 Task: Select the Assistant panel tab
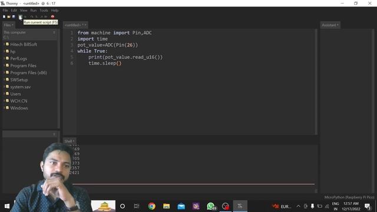(330, 25)
